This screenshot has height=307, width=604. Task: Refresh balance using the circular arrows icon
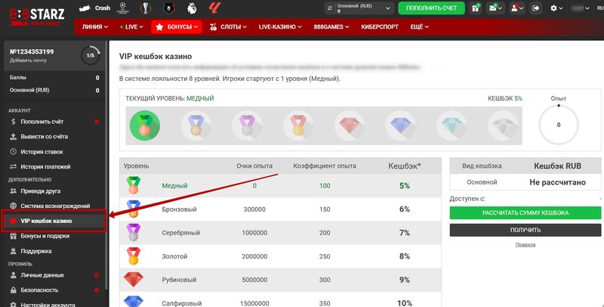331,8
